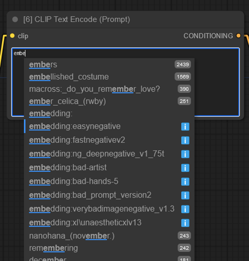The height and width of the screenshot is (261, 249).
Task: Click the yellow clip input socket
Action: pyautogui.click(x=12, y=36)
